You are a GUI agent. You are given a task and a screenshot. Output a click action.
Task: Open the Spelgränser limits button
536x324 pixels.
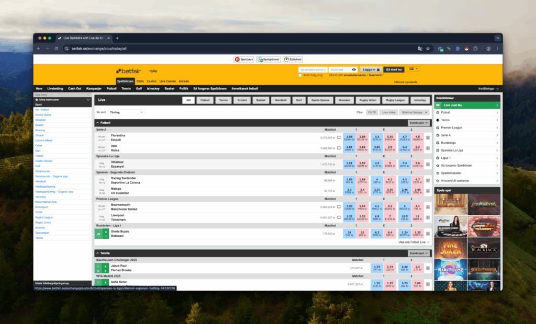[x=269, y=60]
